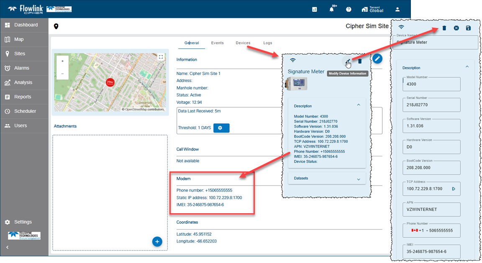This screenshot has width=482, height=263.
Task: Switch to the Events tab
Action: tap(217, 43)
